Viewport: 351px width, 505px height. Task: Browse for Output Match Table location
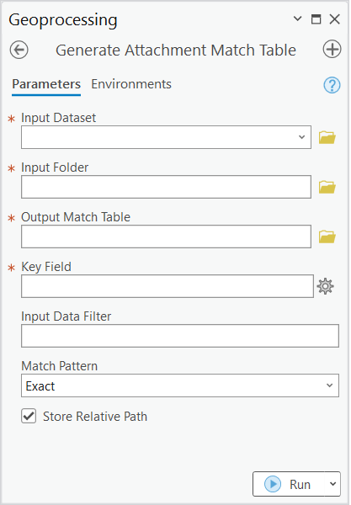point(327,237)
